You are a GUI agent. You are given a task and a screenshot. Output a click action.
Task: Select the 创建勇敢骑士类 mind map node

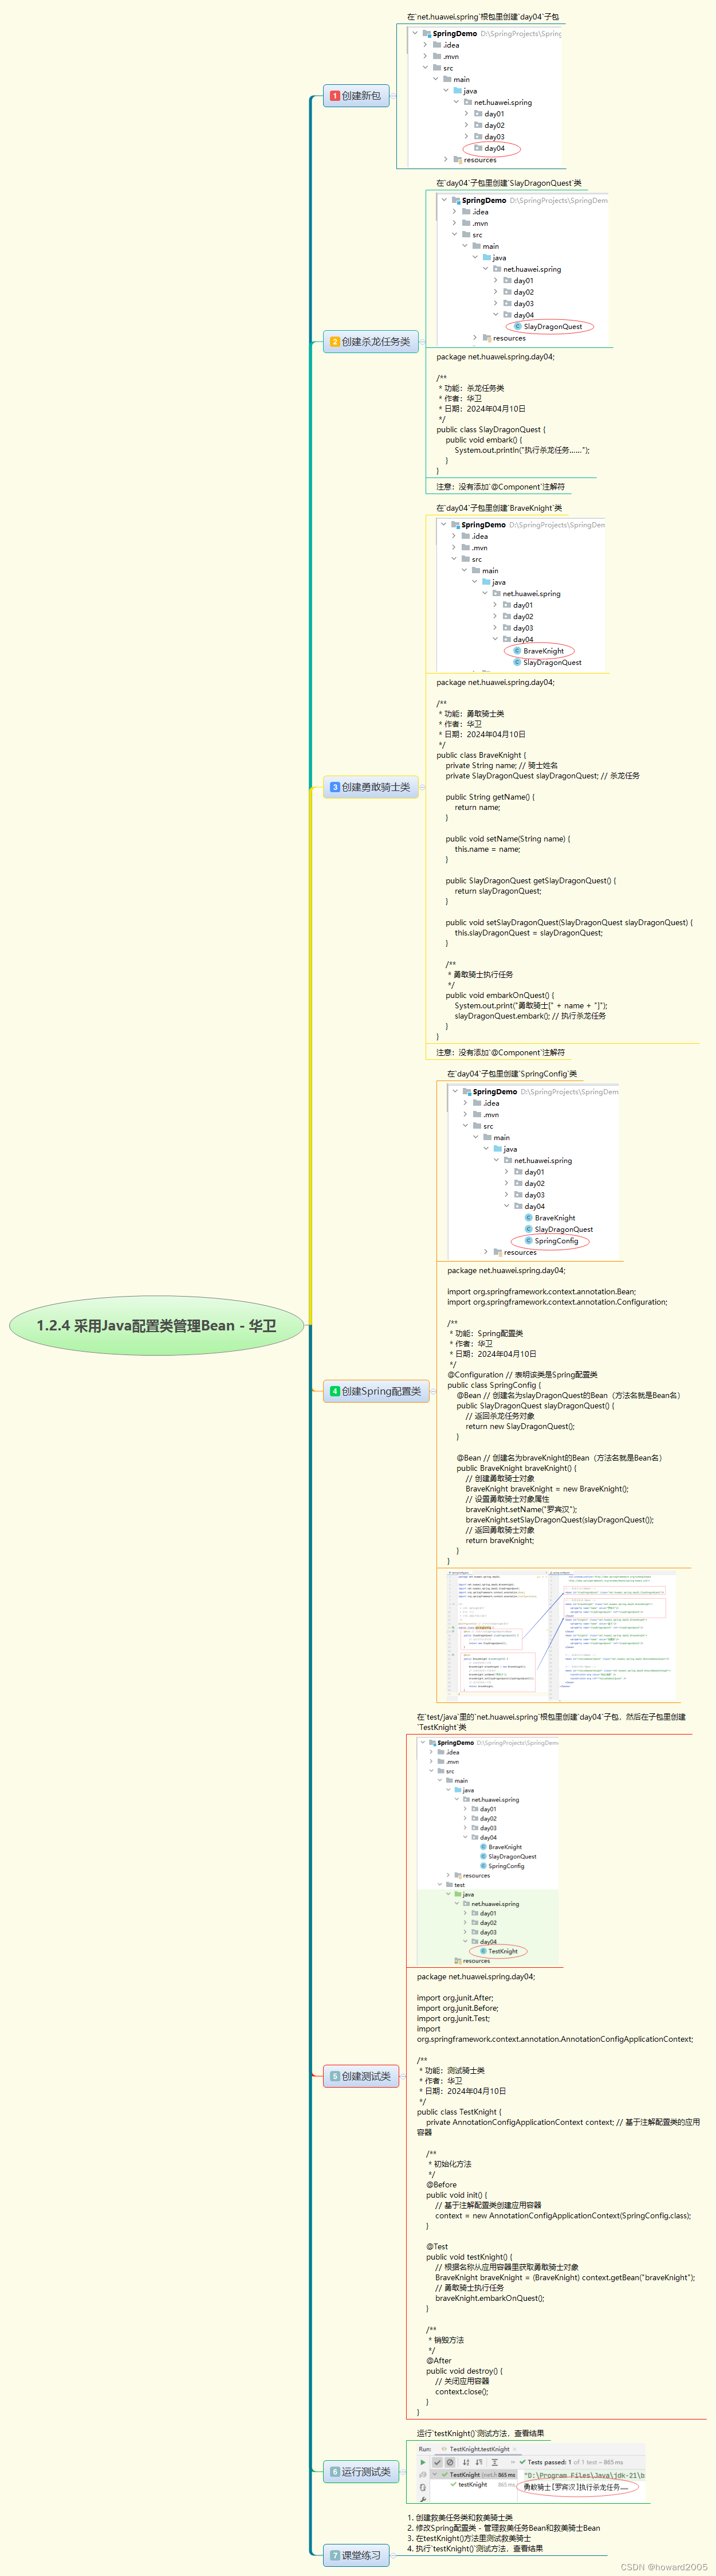pyautogui.click(x=371, y=788)
